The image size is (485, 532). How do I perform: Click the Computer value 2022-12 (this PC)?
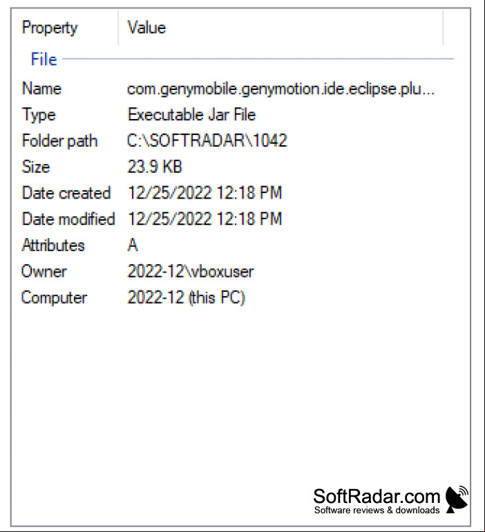coord(186,297)
